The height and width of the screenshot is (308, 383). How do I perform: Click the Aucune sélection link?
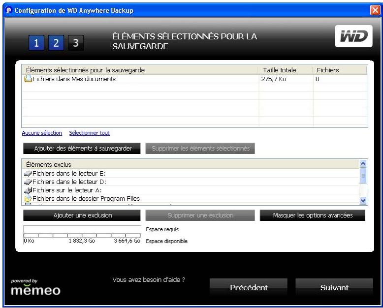[42, 133]
